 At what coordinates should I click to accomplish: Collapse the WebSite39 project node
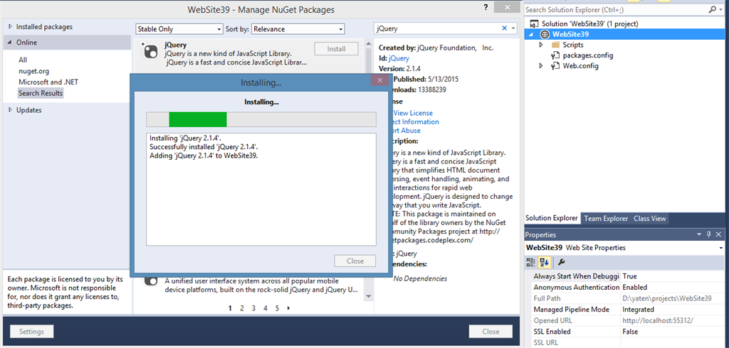[x=531, y=34]
